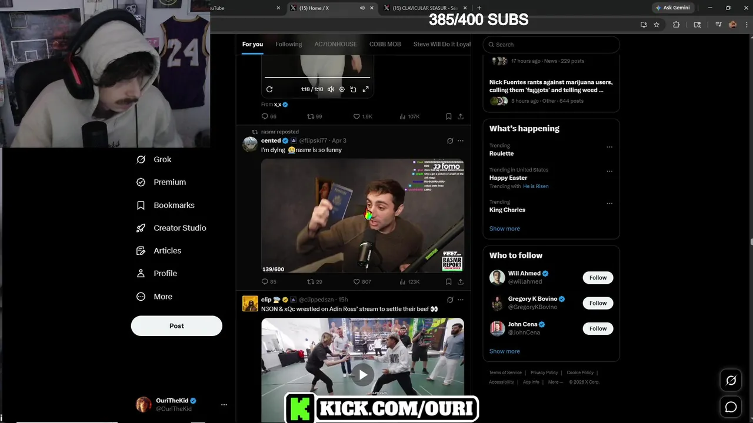The height and width of the screenshot is (423, 753).
Task: View analytics for 107K views post
Action: click(x=409, y=116)
